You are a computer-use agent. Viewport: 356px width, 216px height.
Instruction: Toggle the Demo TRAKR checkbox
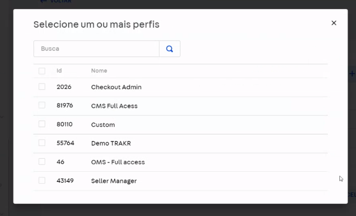(42, 143)
